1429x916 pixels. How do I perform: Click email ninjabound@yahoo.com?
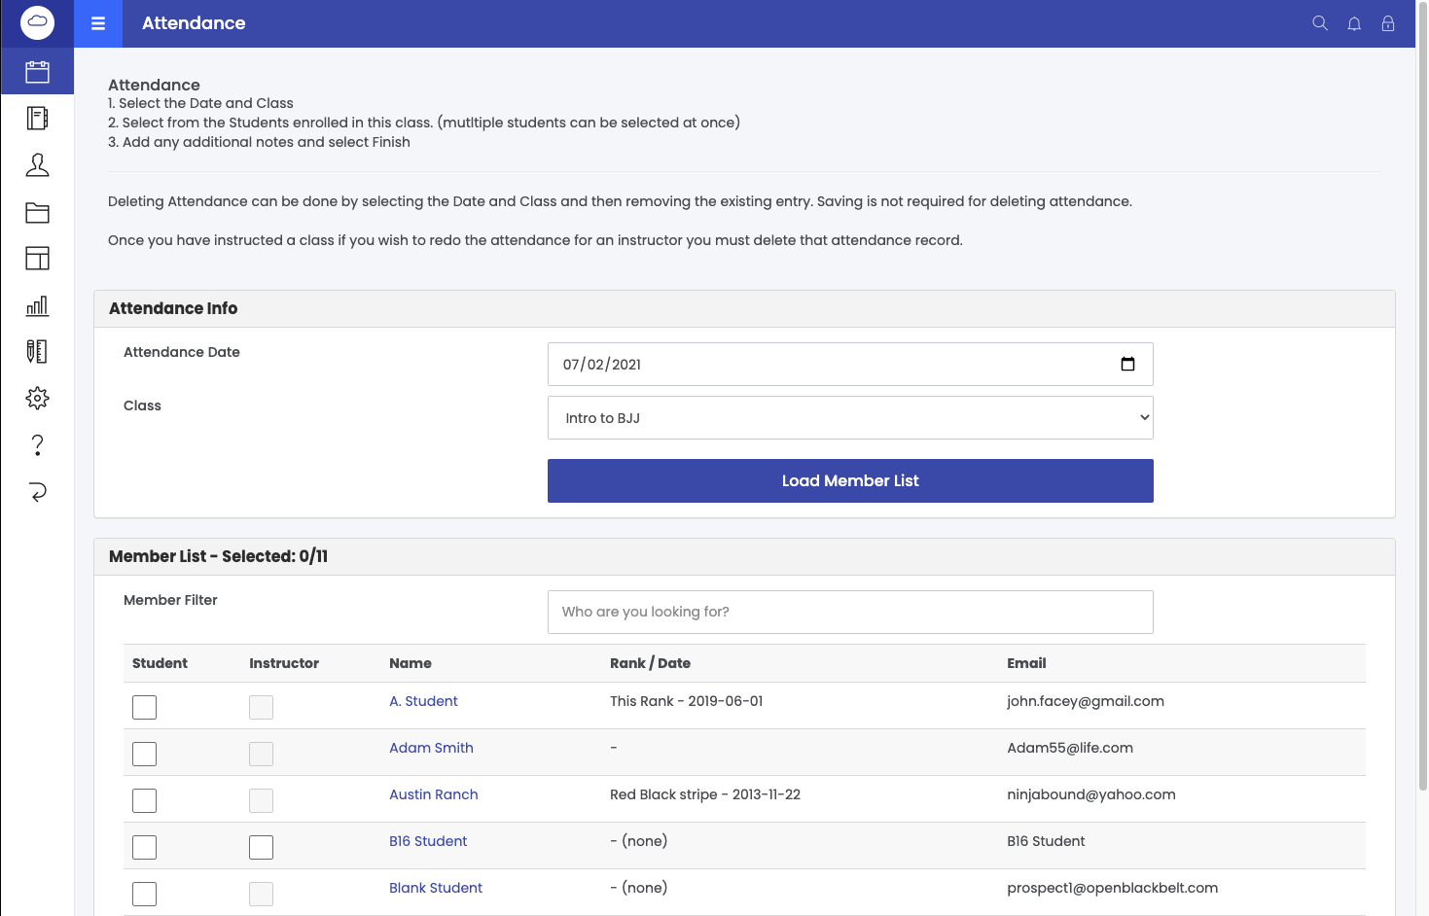[1091, 794]
